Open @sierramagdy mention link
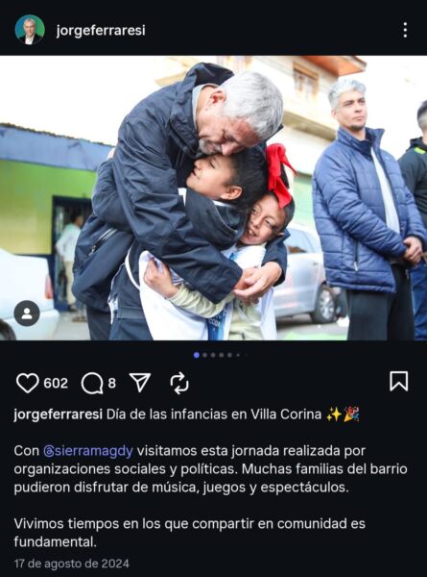 pyautogui.click(x=88, y=451)
